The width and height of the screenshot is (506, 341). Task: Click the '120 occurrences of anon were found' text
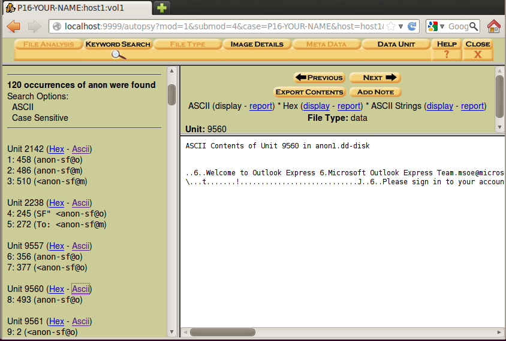[x=82, y=85]
